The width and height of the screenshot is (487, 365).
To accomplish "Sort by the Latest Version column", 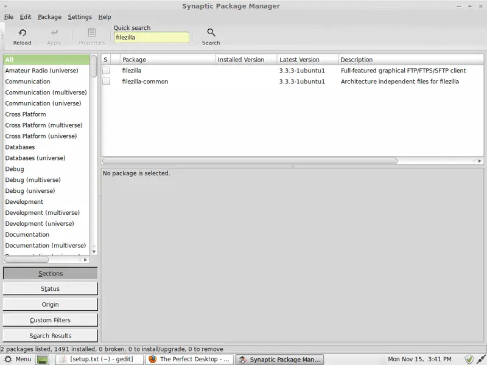I will coord(307,60).
